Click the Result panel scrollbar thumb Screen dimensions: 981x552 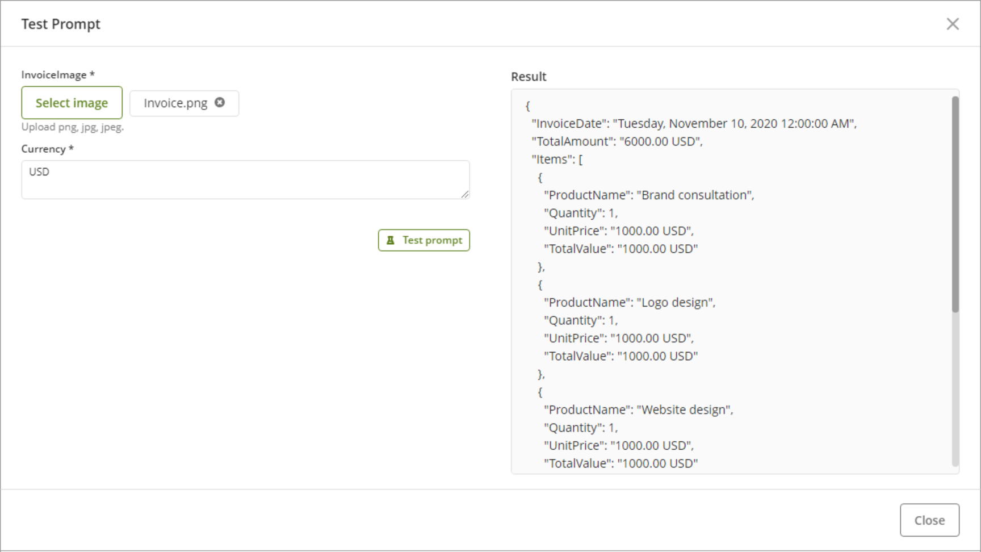coord(955,204)
